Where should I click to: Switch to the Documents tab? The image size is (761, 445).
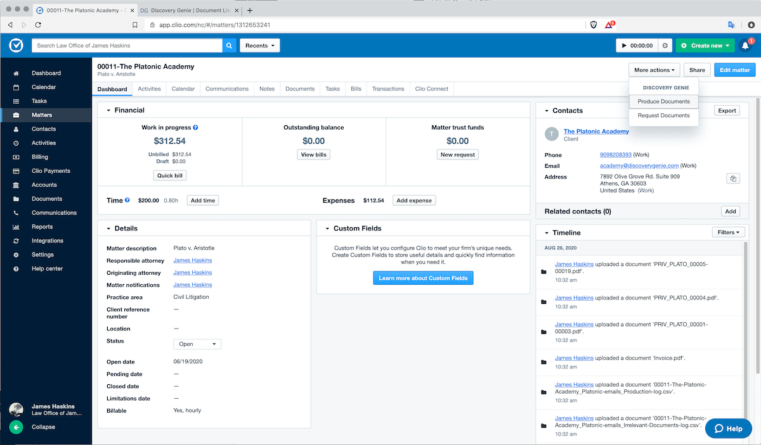click(x=300, y=89)
